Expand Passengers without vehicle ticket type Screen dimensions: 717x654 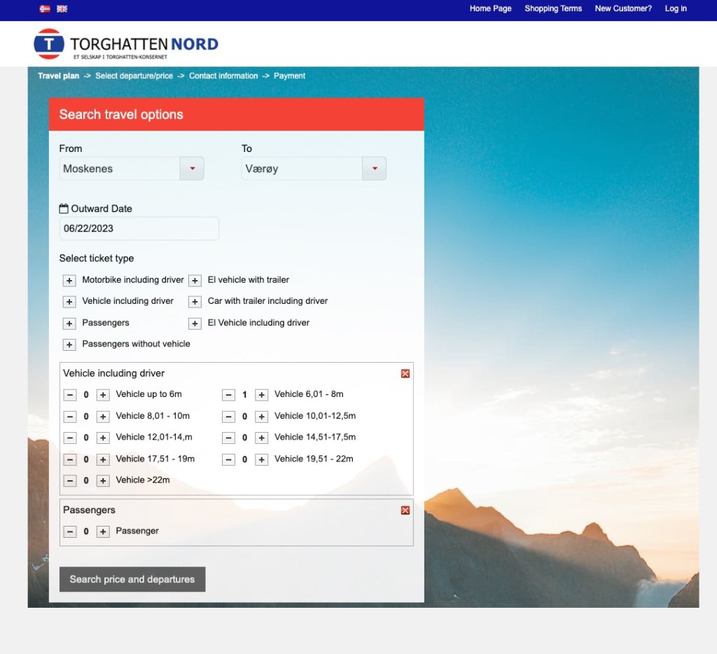[x=69, y=345]
